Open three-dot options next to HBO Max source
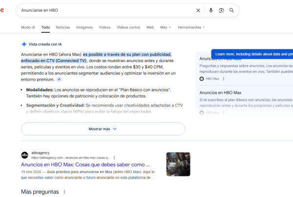293x197 pixels. tap(224, 79)
